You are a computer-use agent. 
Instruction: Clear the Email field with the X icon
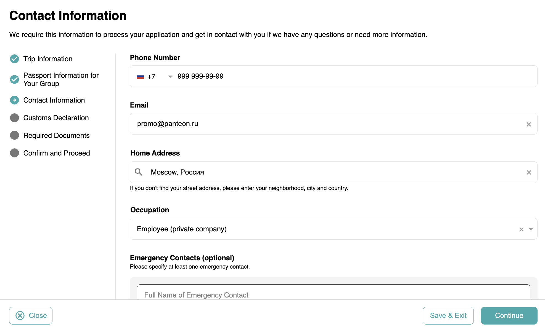(529, 124)
